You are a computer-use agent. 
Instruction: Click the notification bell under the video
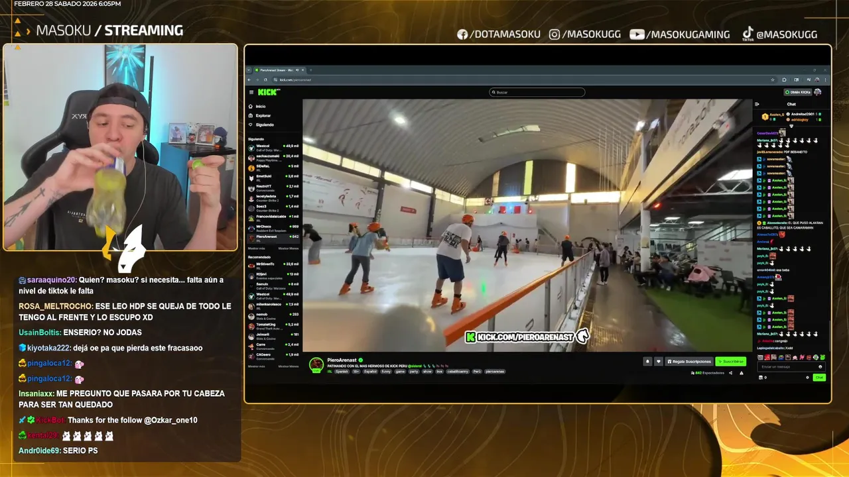(x=647, y=362)
